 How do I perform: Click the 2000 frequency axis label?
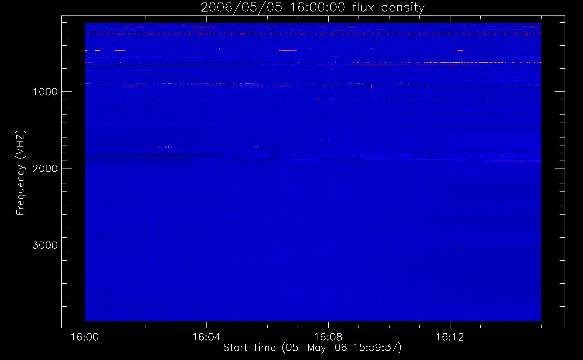pyautogui.click(x=45, y=168)
